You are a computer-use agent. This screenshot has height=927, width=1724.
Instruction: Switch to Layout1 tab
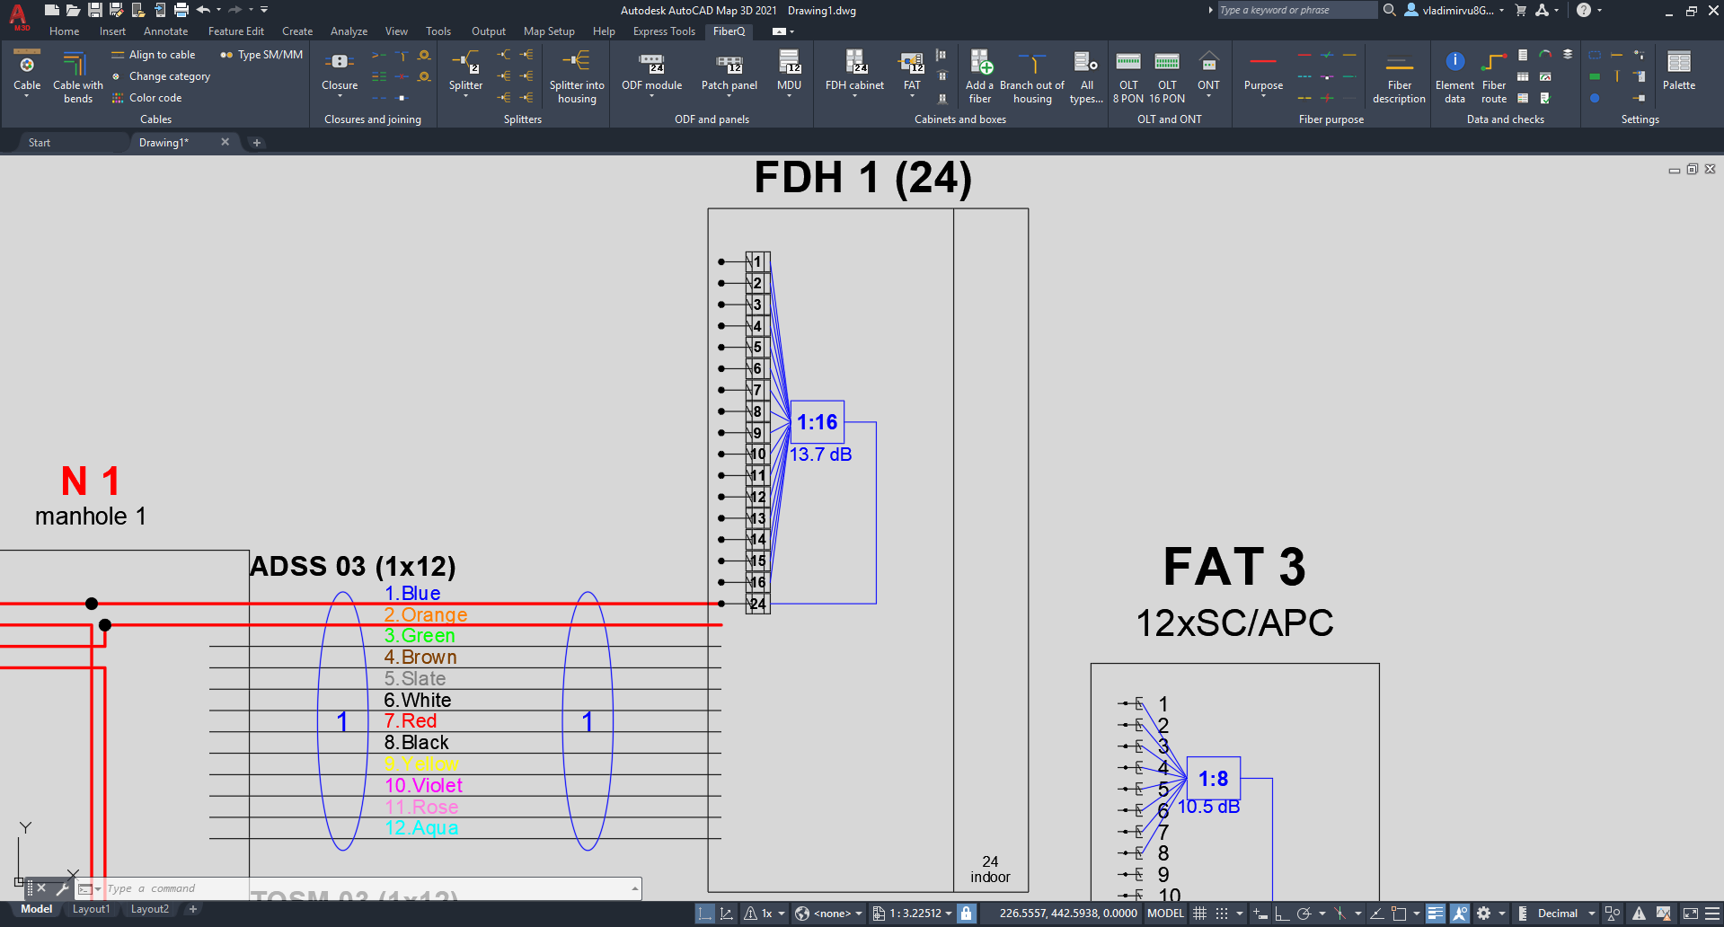tap(91, 909)
